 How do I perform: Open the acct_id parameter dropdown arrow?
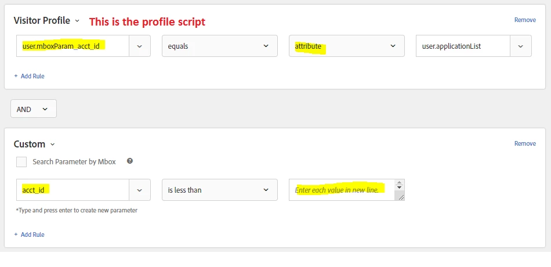click(x=140, y=190)
